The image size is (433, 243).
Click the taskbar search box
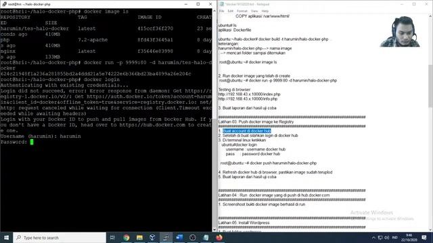pyautogui.click(x=60, y=238)
